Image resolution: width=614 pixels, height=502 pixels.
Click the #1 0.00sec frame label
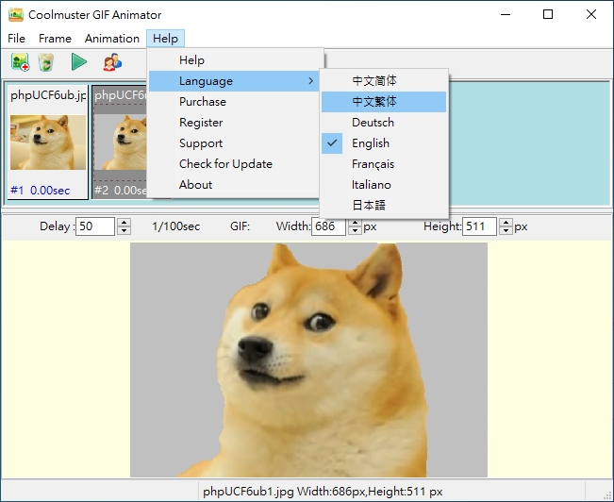(x=40, y=191)
